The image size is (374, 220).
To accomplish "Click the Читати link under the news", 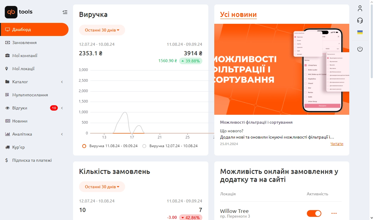I will coord(337,144).
